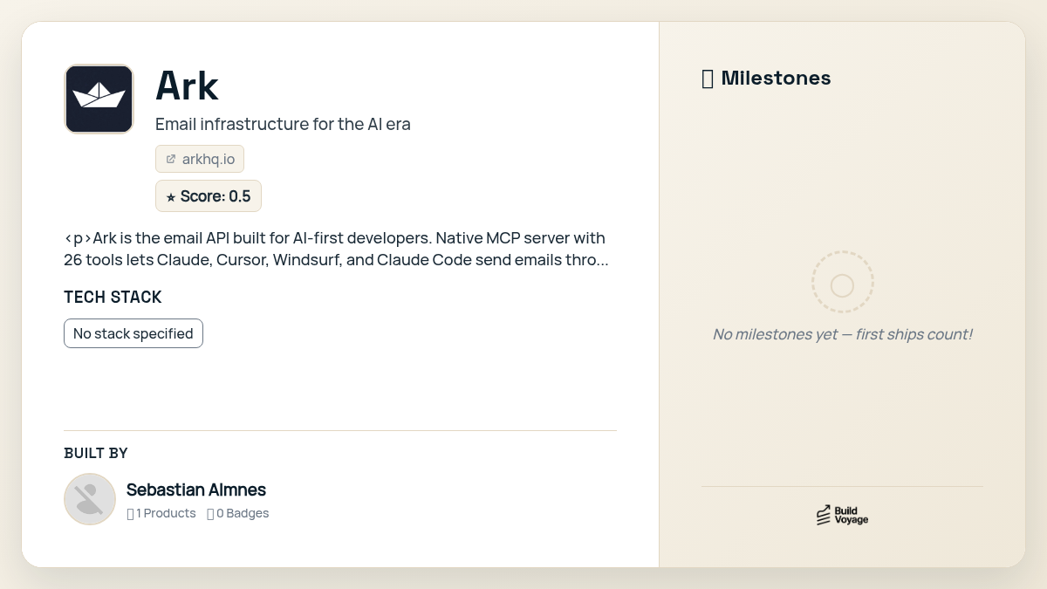The height and width of the screenshot is (589, 1047).
Task: Click the Ark product title
Action: 187,86
